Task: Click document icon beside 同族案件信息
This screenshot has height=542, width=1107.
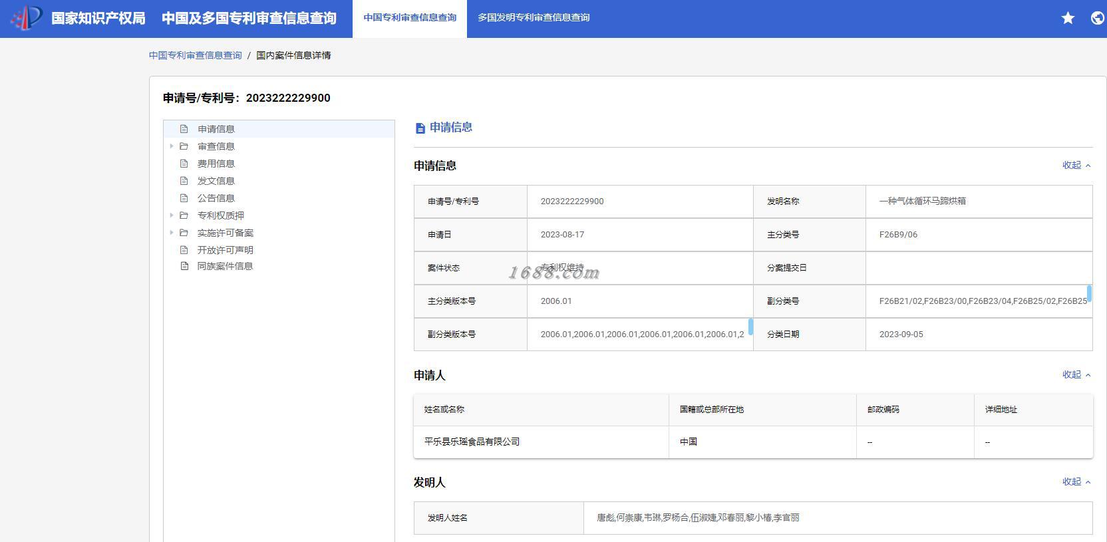Action: [x=184, y=266]
